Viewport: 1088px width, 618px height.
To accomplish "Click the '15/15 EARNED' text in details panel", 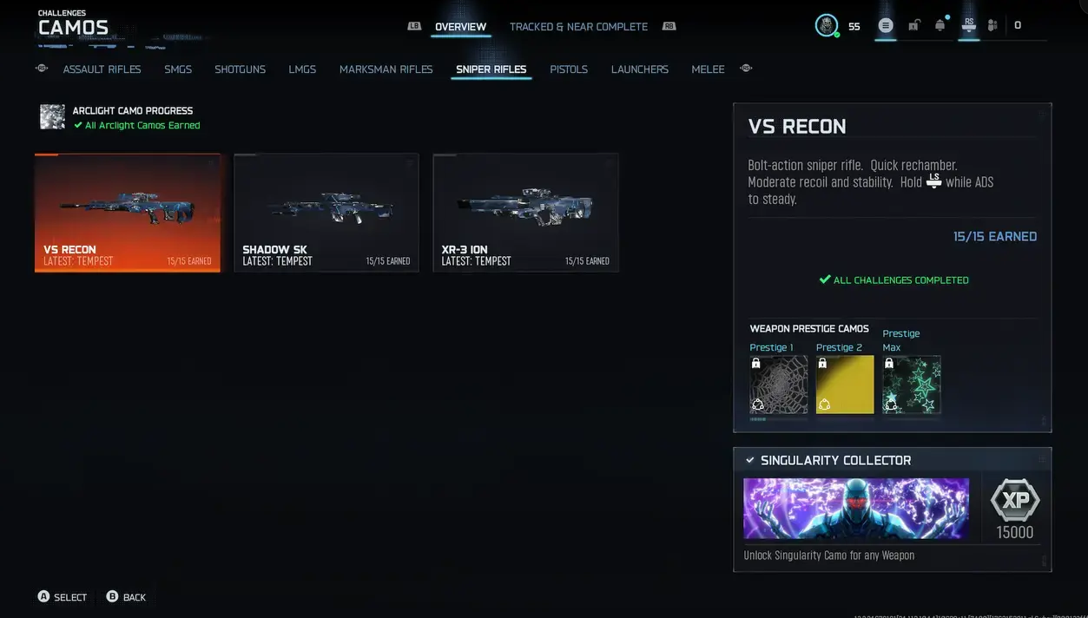I will point(995,236).
